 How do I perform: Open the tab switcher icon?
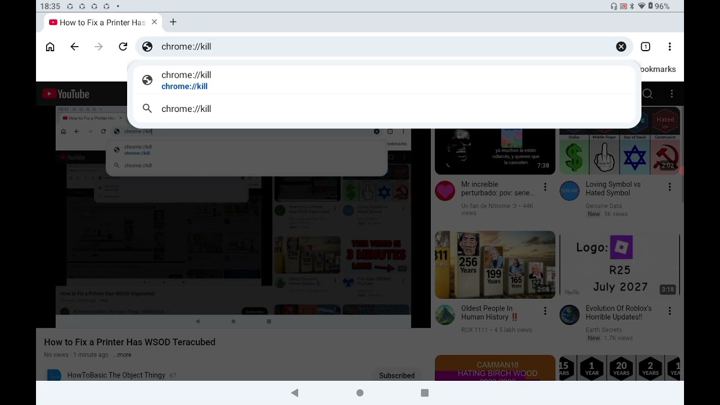pos(646,47)
